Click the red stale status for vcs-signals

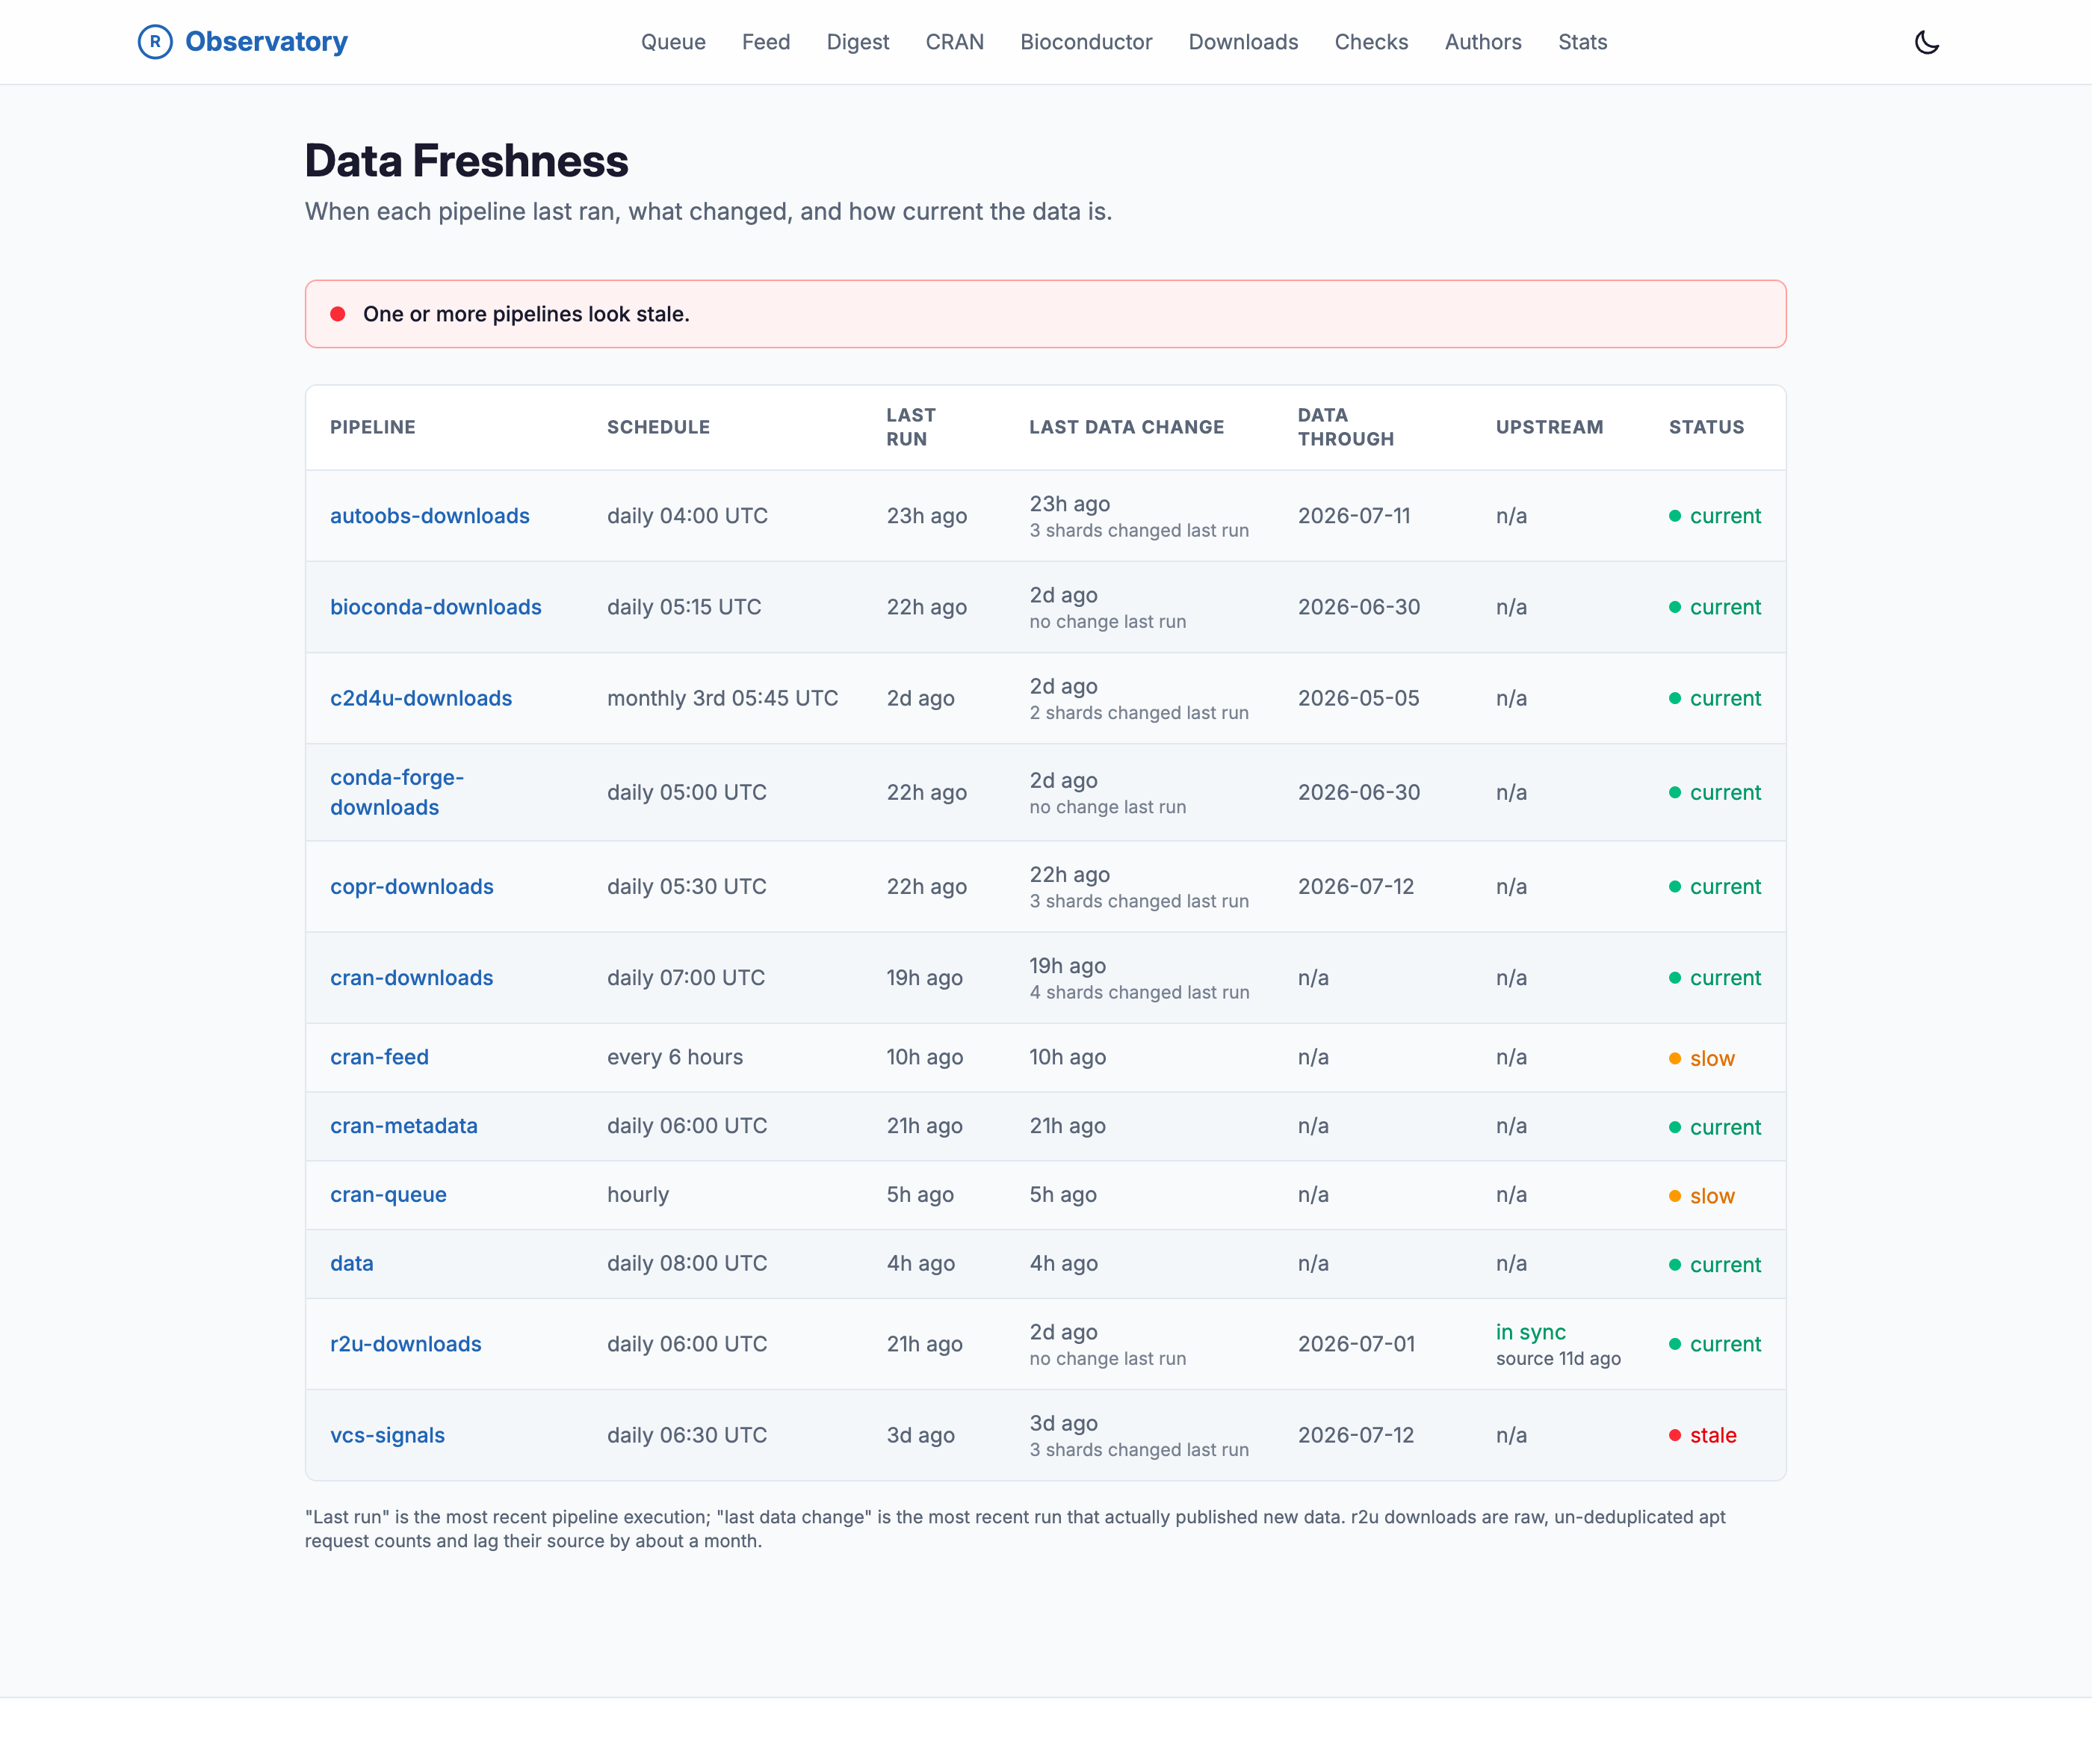[x=1703, y=1435]
